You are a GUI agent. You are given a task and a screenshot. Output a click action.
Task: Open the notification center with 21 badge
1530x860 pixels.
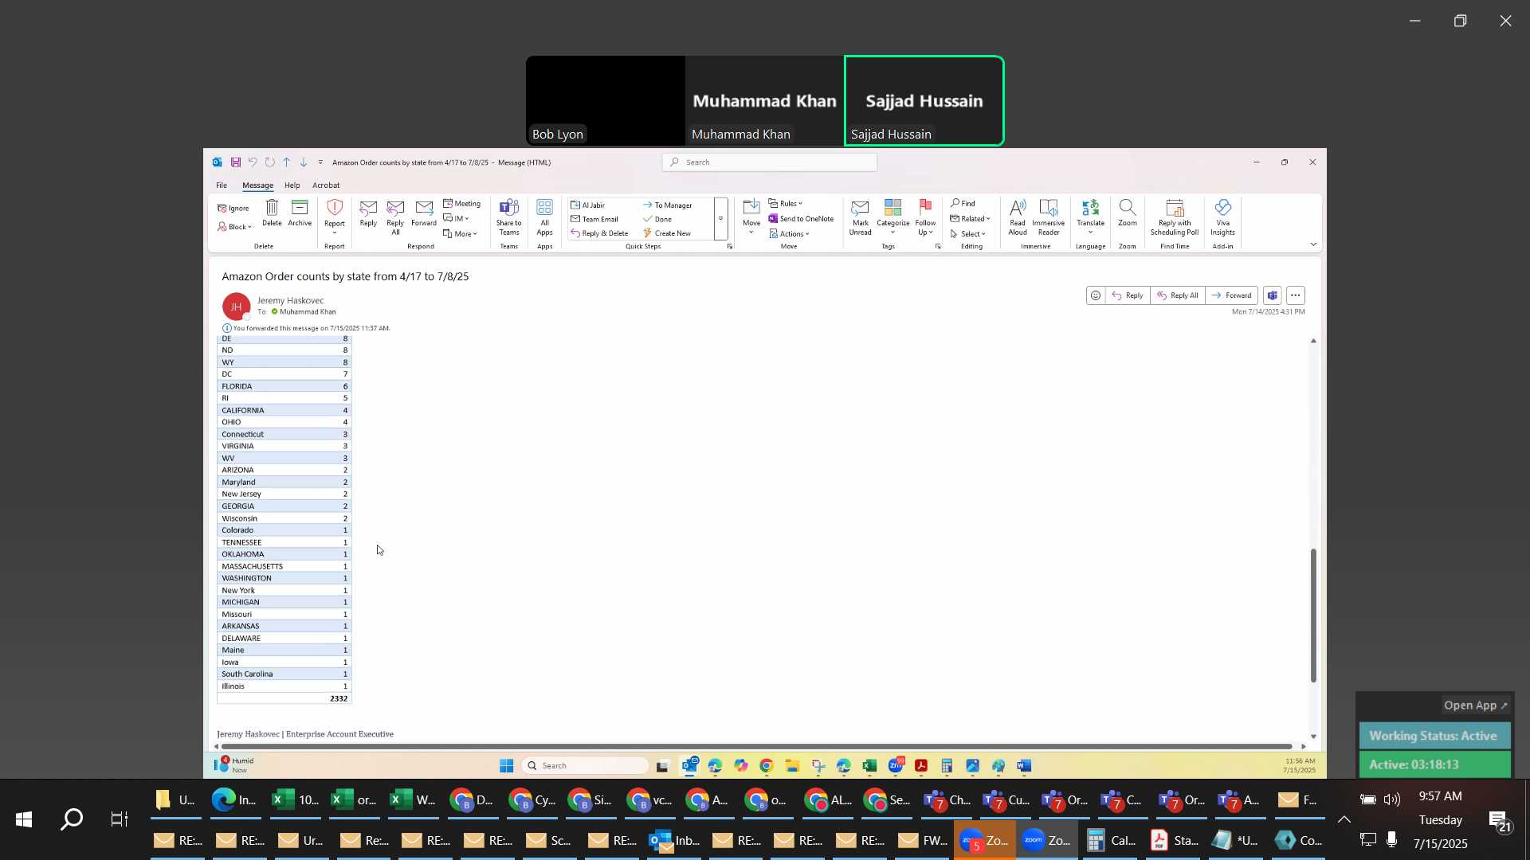pyautogui.click(x=1499, y=821)
